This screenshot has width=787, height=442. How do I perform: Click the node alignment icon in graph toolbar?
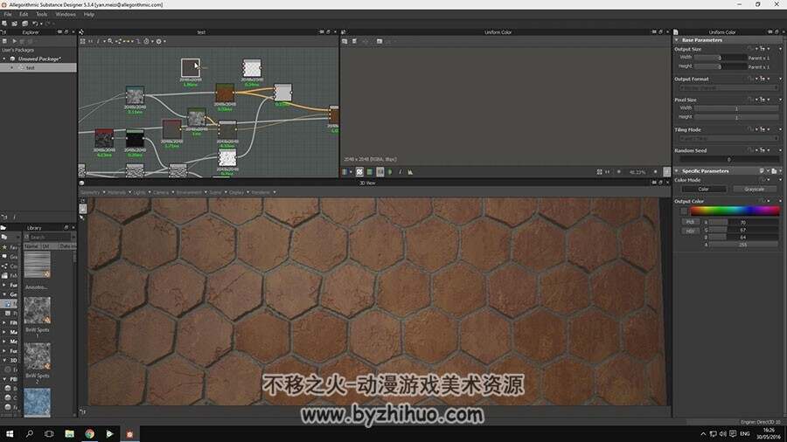[x=119, y=41]
